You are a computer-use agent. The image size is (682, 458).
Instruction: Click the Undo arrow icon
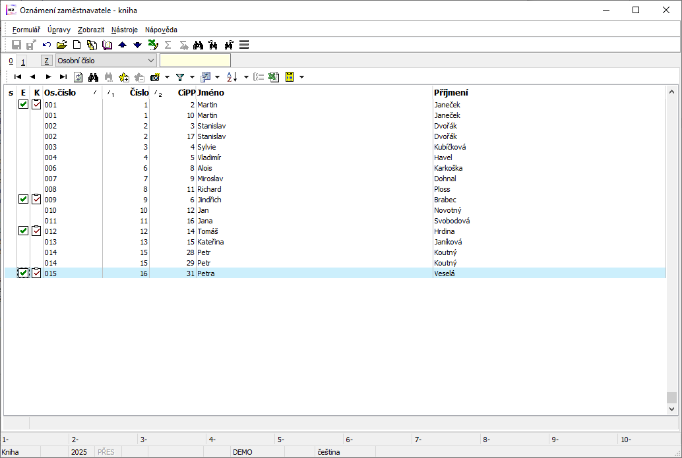click(47, 45)
